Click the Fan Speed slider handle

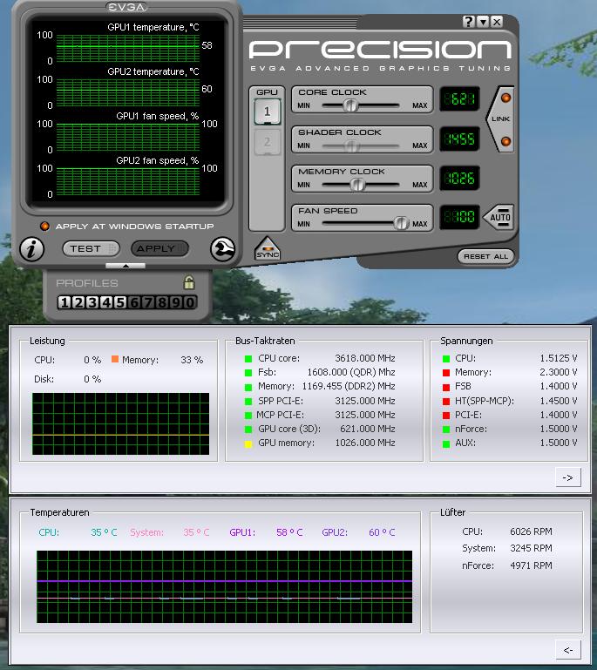[401, 223]
